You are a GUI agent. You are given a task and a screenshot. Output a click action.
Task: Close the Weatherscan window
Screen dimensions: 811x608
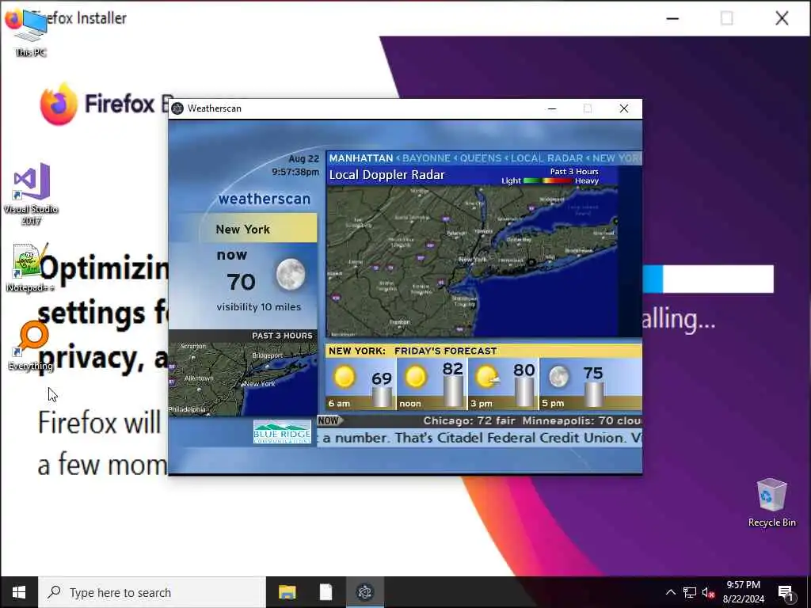coord(624,108)
